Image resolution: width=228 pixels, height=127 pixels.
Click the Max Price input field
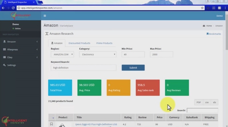[161, 54]
